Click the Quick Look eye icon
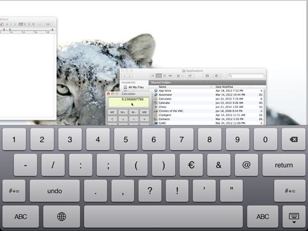This screenshot has height=231, width=308. (x=207, y=76)
